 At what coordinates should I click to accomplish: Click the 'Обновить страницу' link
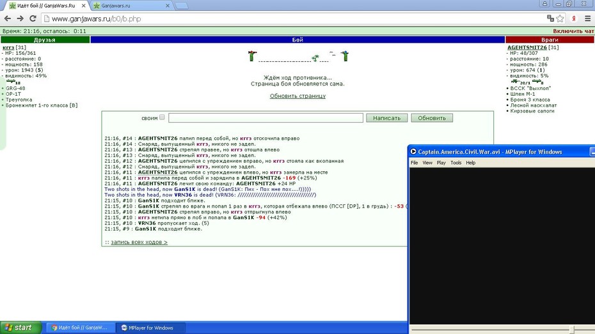(x=297, y=96)
